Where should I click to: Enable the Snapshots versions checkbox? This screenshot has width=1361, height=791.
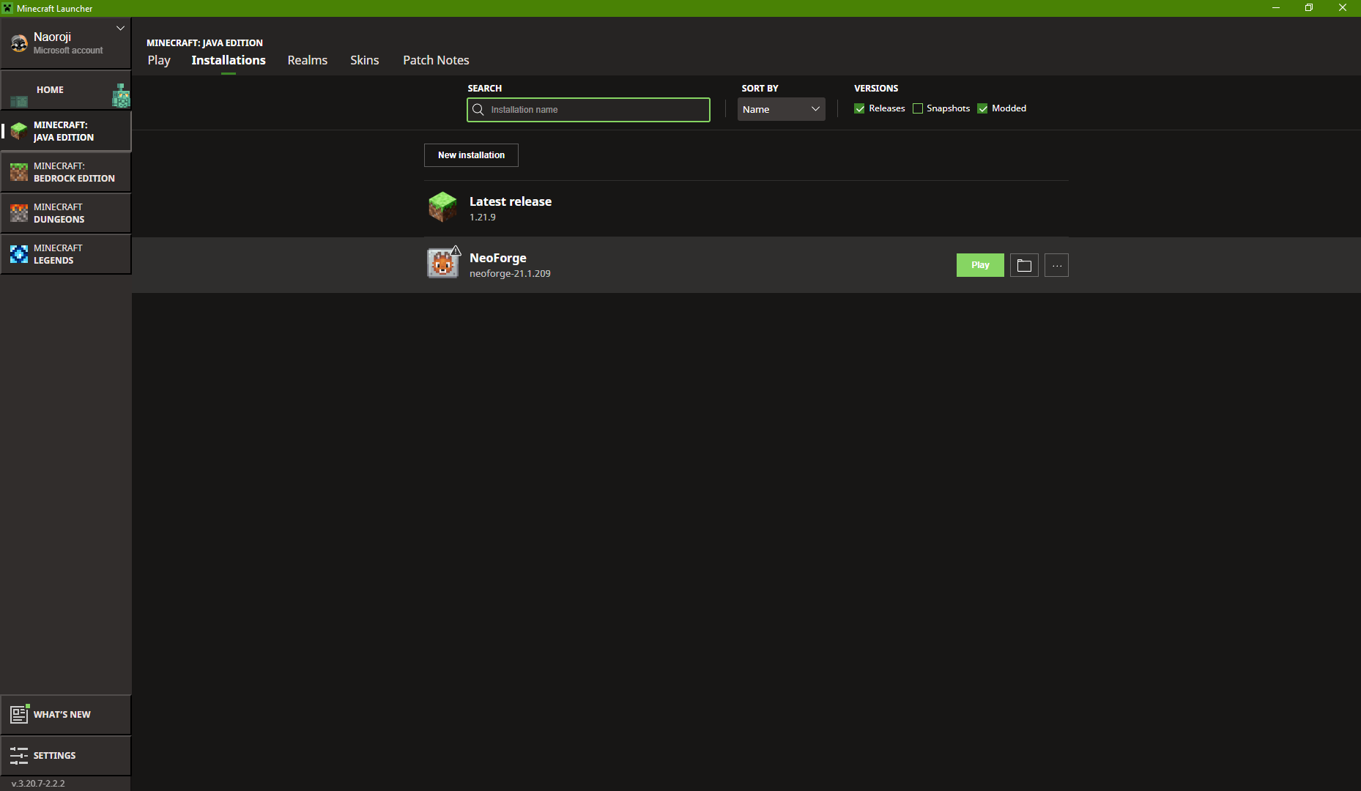click(918, 108)
